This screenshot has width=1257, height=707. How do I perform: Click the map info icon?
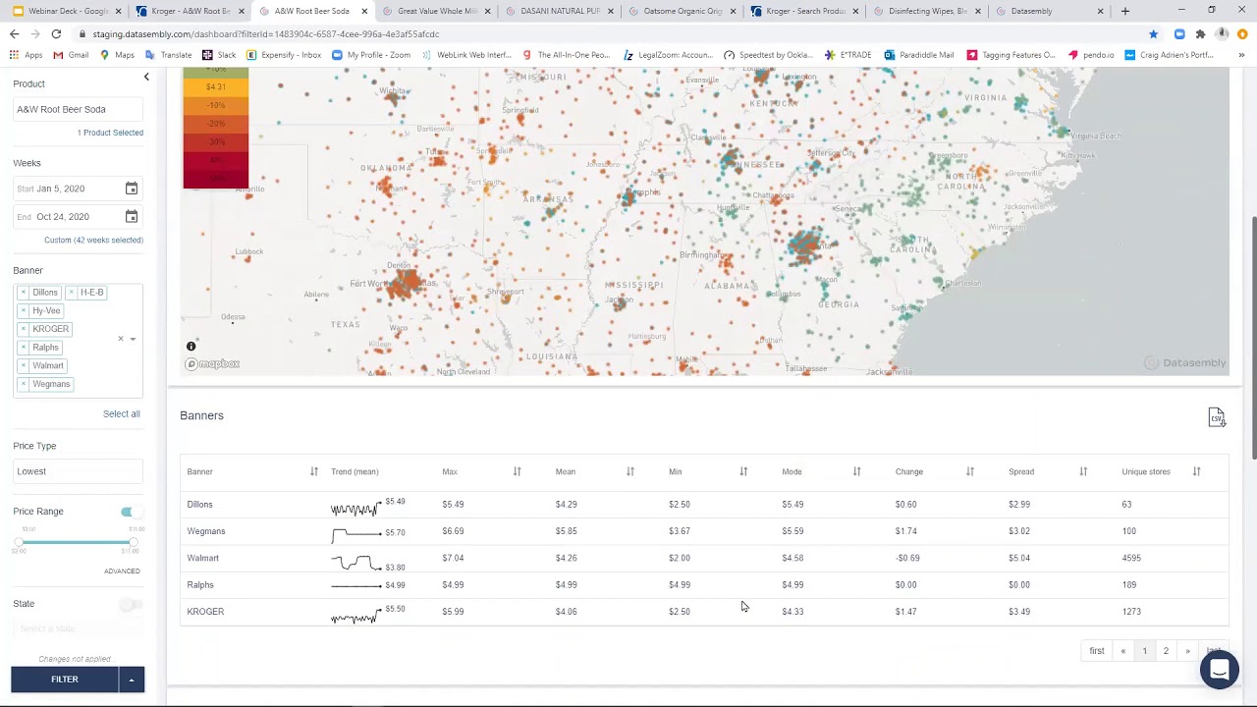coord(191,346)
